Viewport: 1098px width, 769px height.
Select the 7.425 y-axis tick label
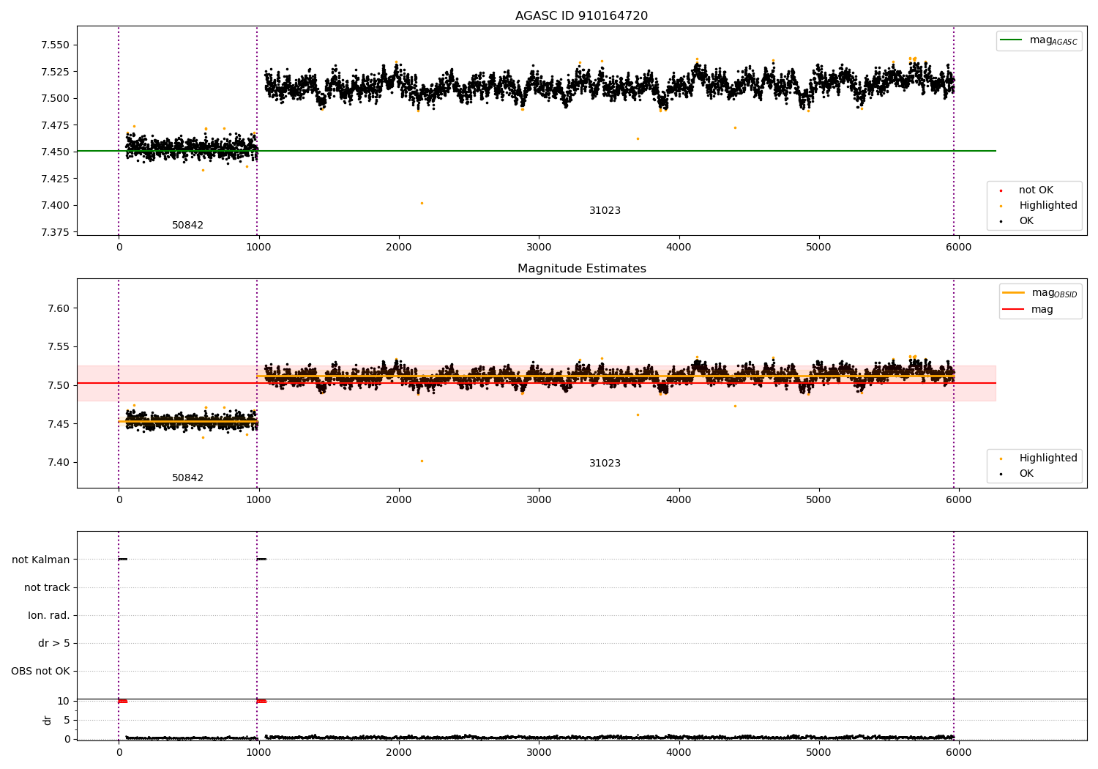point(55,179)
